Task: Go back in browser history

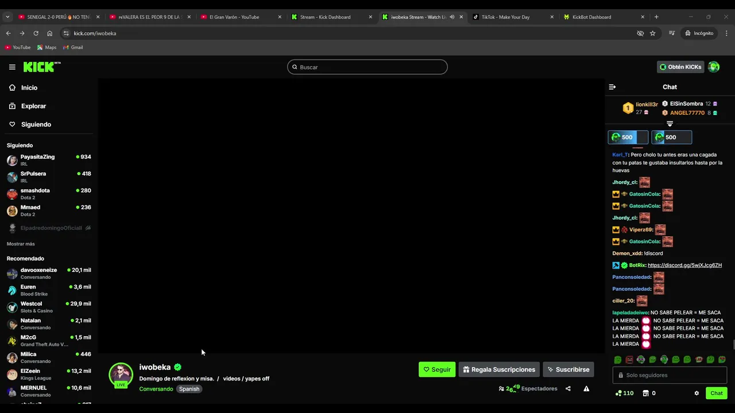Action: tap(8, 33)
